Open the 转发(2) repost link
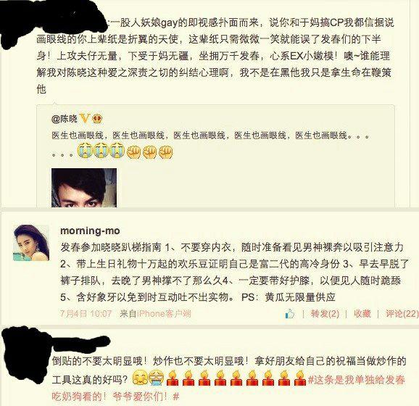Screen dimensions: 419x406 (325, 313)
